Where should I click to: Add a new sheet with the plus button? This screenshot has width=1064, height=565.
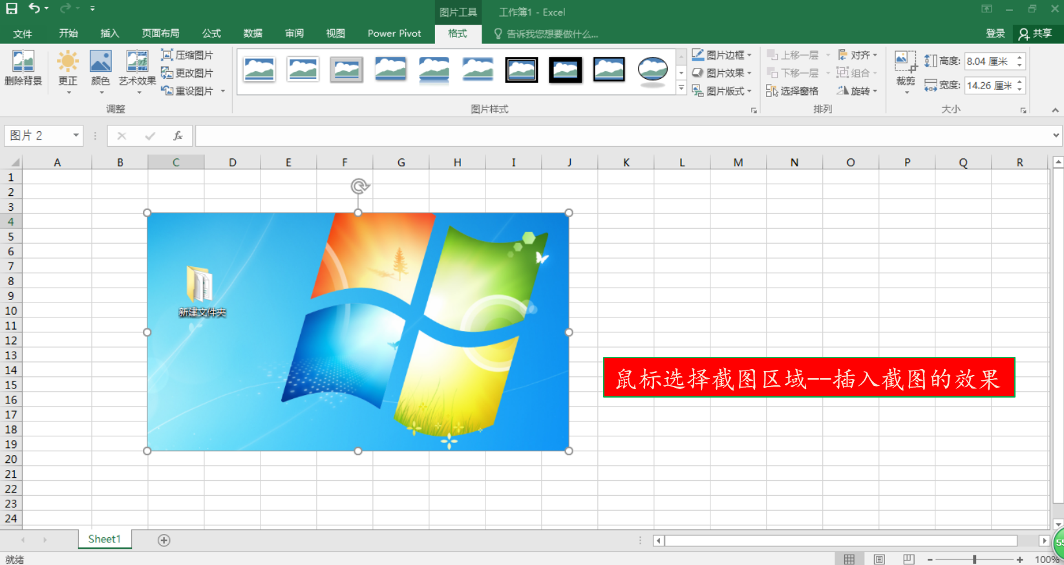164,540
